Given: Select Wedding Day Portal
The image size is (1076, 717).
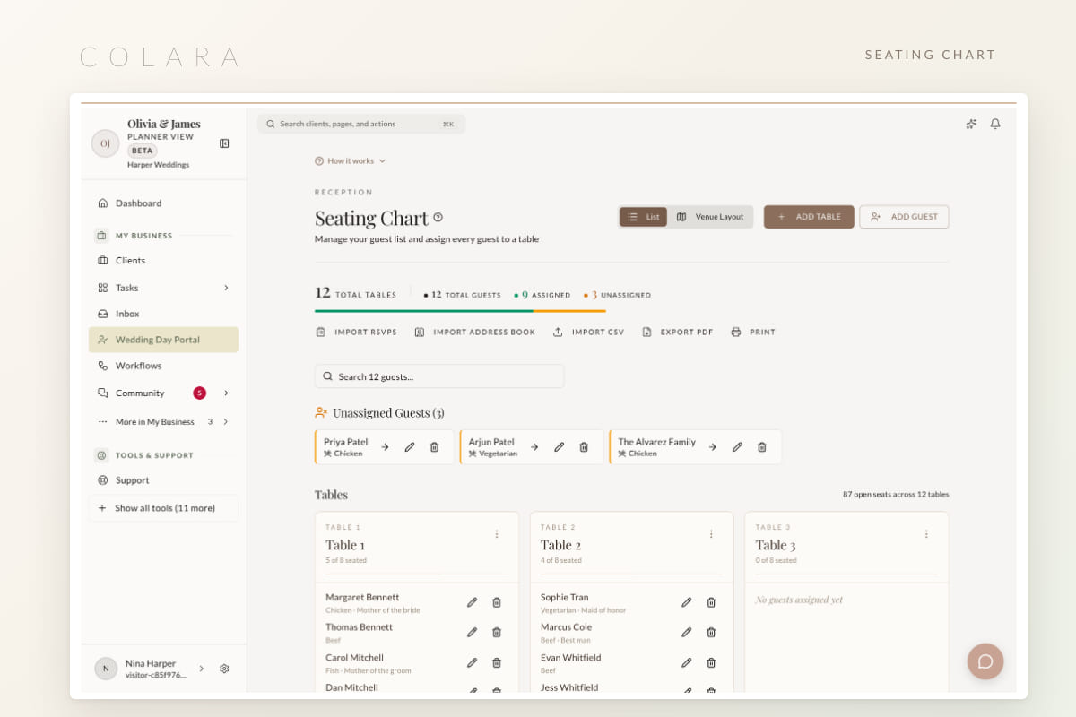Looking at the screenshot, I should (x=163, y=340).
